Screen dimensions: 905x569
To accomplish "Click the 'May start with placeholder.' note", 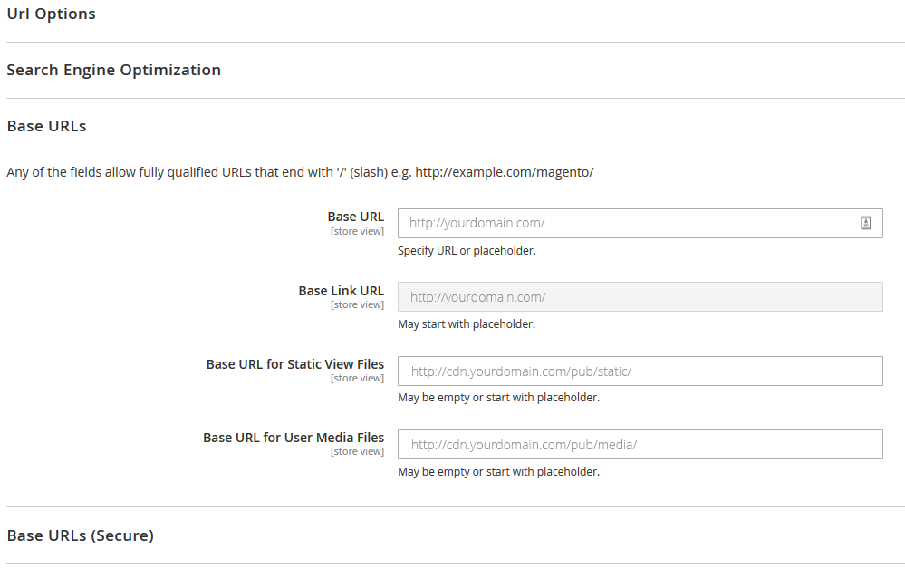I will [x=466, y=323].
